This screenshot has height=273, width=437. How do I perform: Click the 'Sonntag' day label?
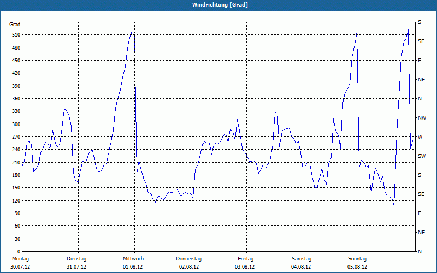click(357, 259)
